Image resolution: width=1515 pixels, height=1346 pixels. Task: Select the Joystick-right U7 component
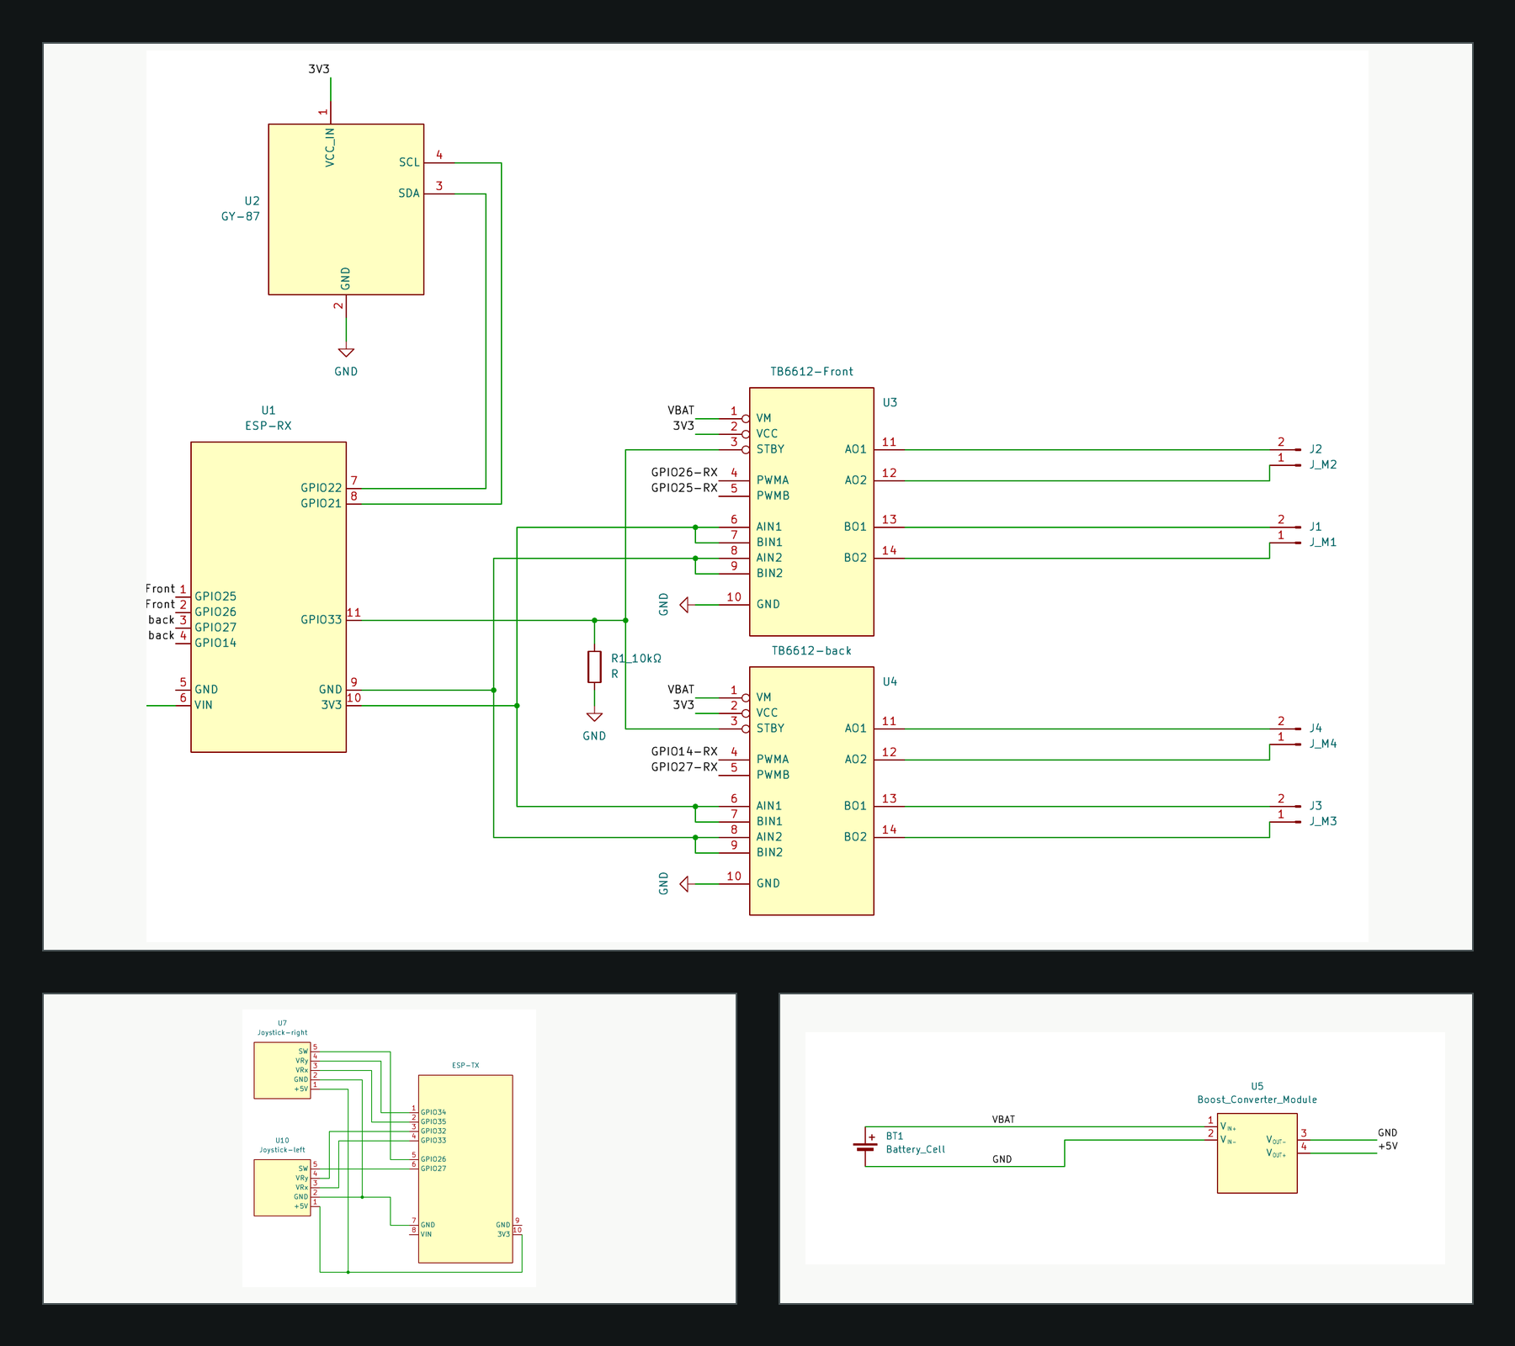tap(283, 1071)
